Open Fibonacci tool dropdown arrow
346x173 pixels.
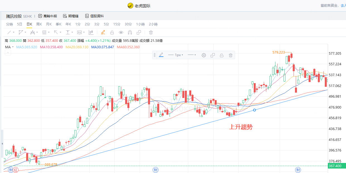coord(49,33)
